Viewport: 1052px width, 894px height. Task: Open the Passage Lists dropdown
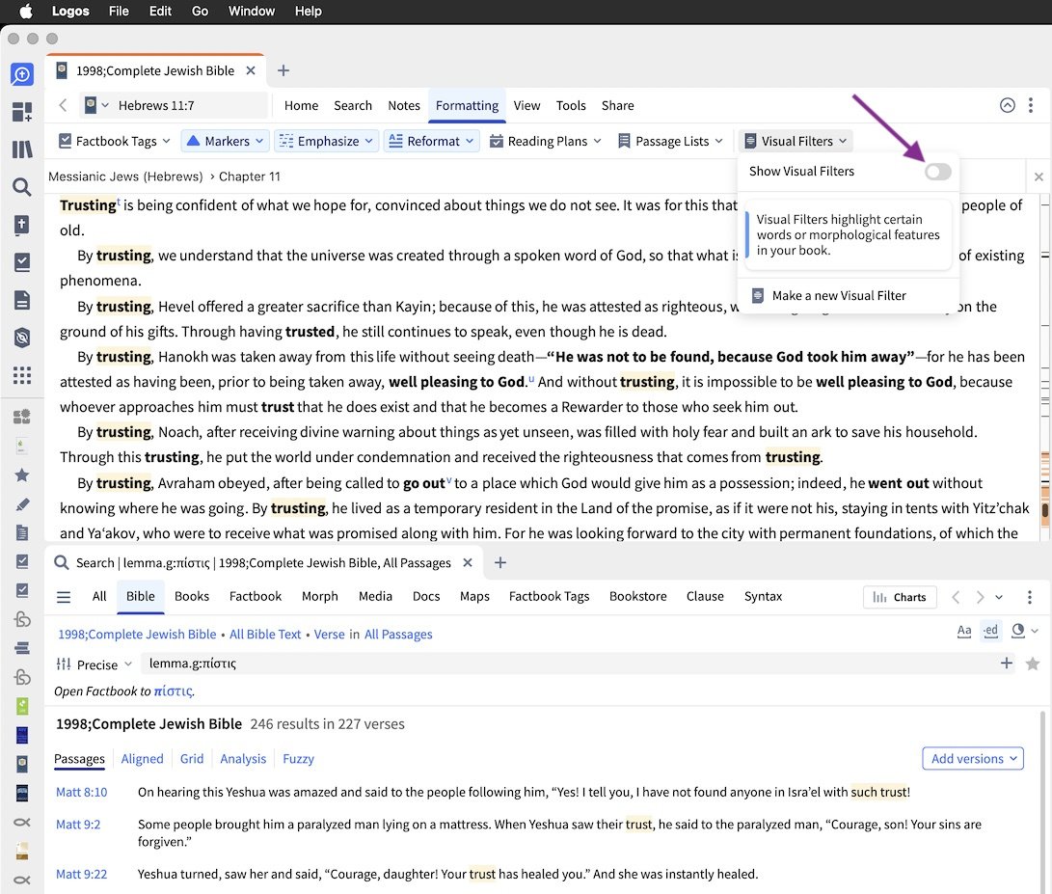click(x=670, y=141)
